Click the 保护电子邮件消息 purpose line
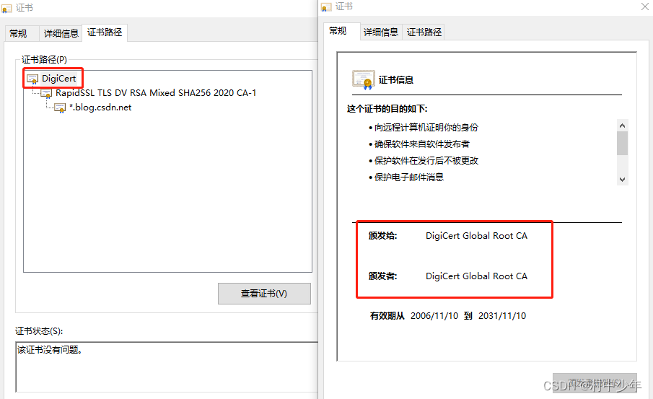Image resolution: width=653 pixels, height=399 pixels. (408, 177)
